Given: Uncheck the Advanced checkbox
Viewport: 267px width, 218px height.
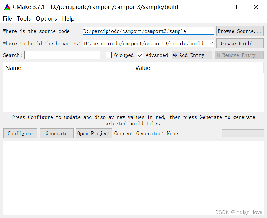Looking at the screenshot, I should (x=140, y=55).
